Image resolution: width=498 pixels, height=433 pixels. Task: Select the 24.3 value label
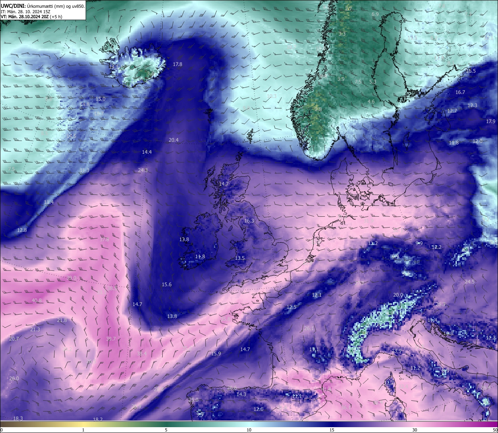(143, 170)
